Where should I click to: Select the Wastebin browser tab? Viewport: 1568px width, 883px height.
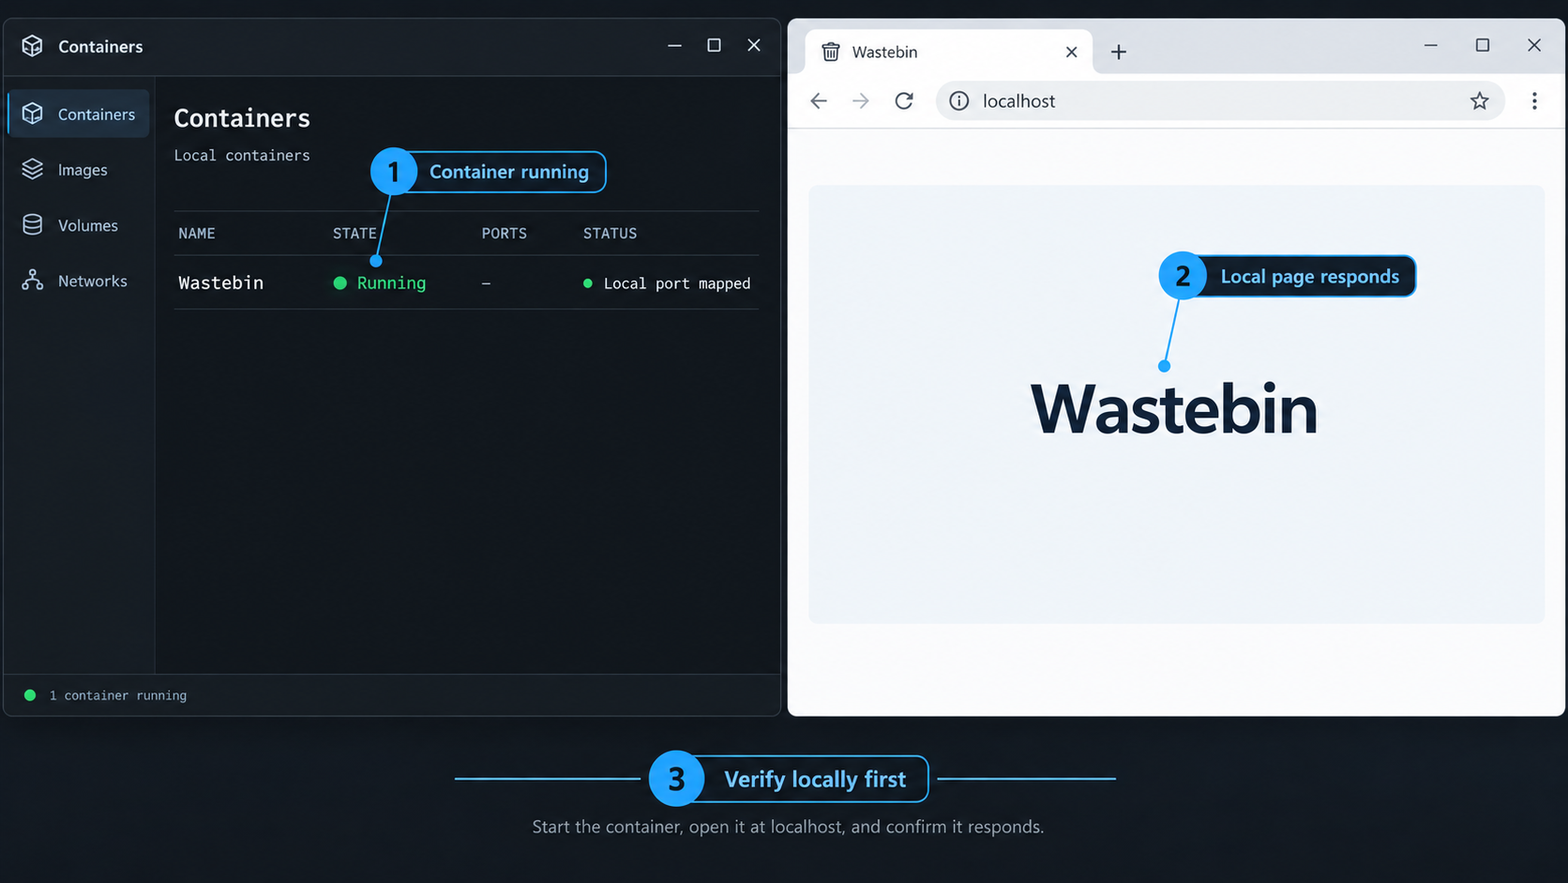(949, 52)
